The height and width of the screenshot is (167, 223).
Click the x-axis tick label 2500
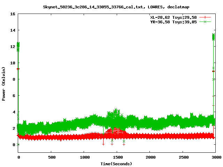coord(184,157)
